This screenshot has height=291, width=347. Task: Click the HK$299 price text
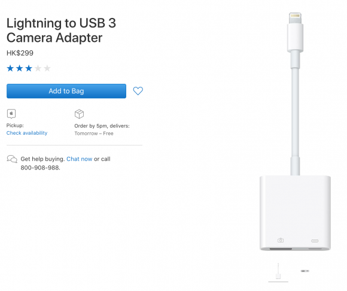click(x=20, y=53)
